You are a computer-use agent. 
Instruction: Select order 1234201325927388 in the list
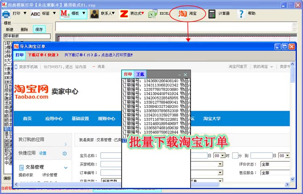pyautogui.click(x=156, y=115)
